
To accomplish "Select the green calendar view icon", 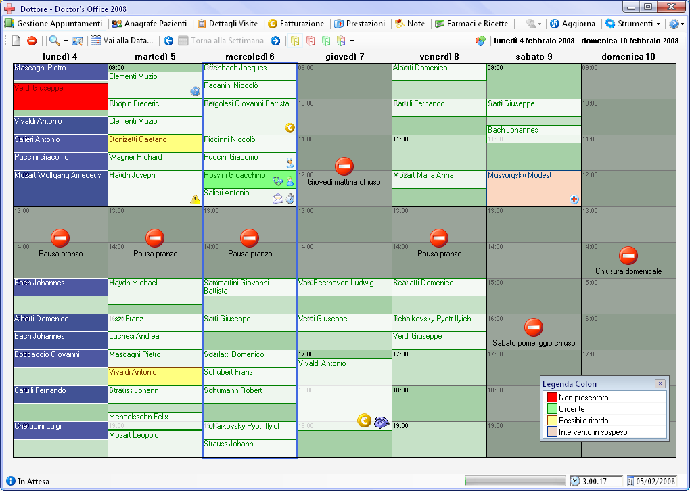I will pyautogui.click(x=325, y=41).
